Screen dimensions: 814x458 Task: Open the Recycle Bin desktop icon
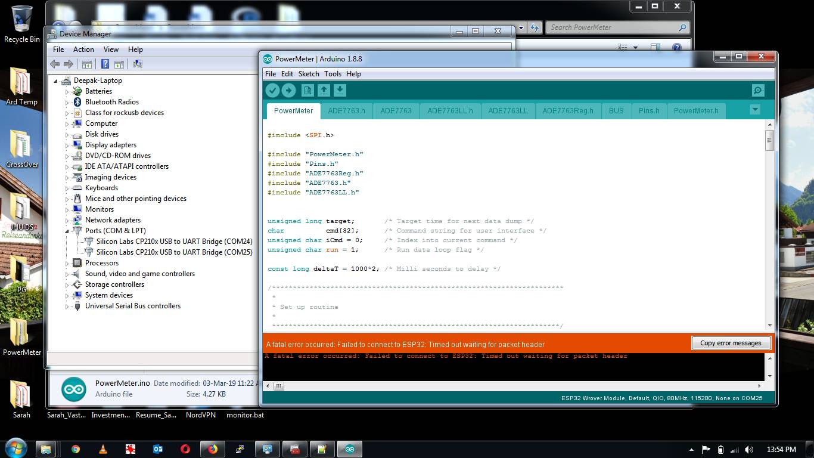pos(22,24)
